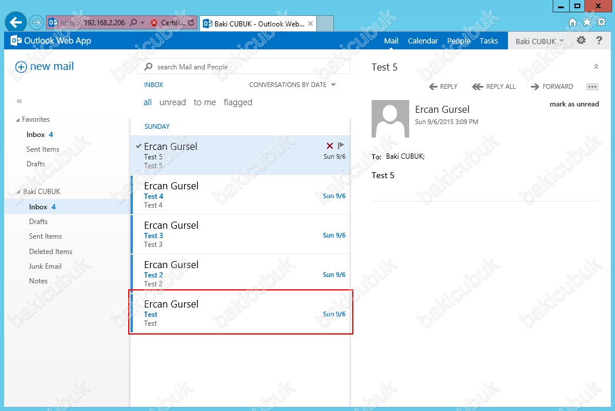615x411 pixels.
Task: Click the certificate error icon
Action: pyautogui.click(x=154, y=23)
